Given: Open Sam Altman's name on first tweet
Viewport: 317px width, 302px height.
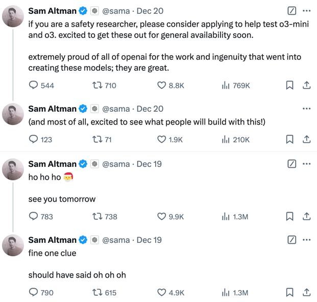Looking at the screenshot, I should pyautogui.click(x=52, y=10).
